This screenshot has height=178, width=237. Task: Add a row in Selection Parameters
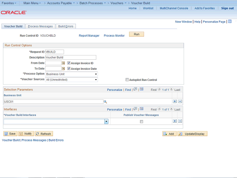pyautogui.click(x=175, y=101)
